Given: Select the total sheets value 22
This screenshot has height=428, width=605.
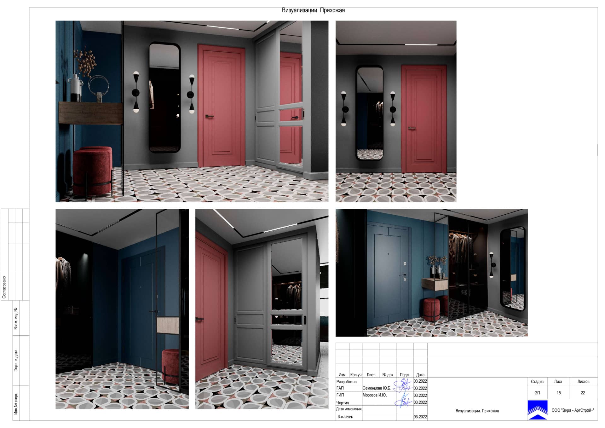Looking at the screenshot, I should pyautogui.click(x=583, y=393).
